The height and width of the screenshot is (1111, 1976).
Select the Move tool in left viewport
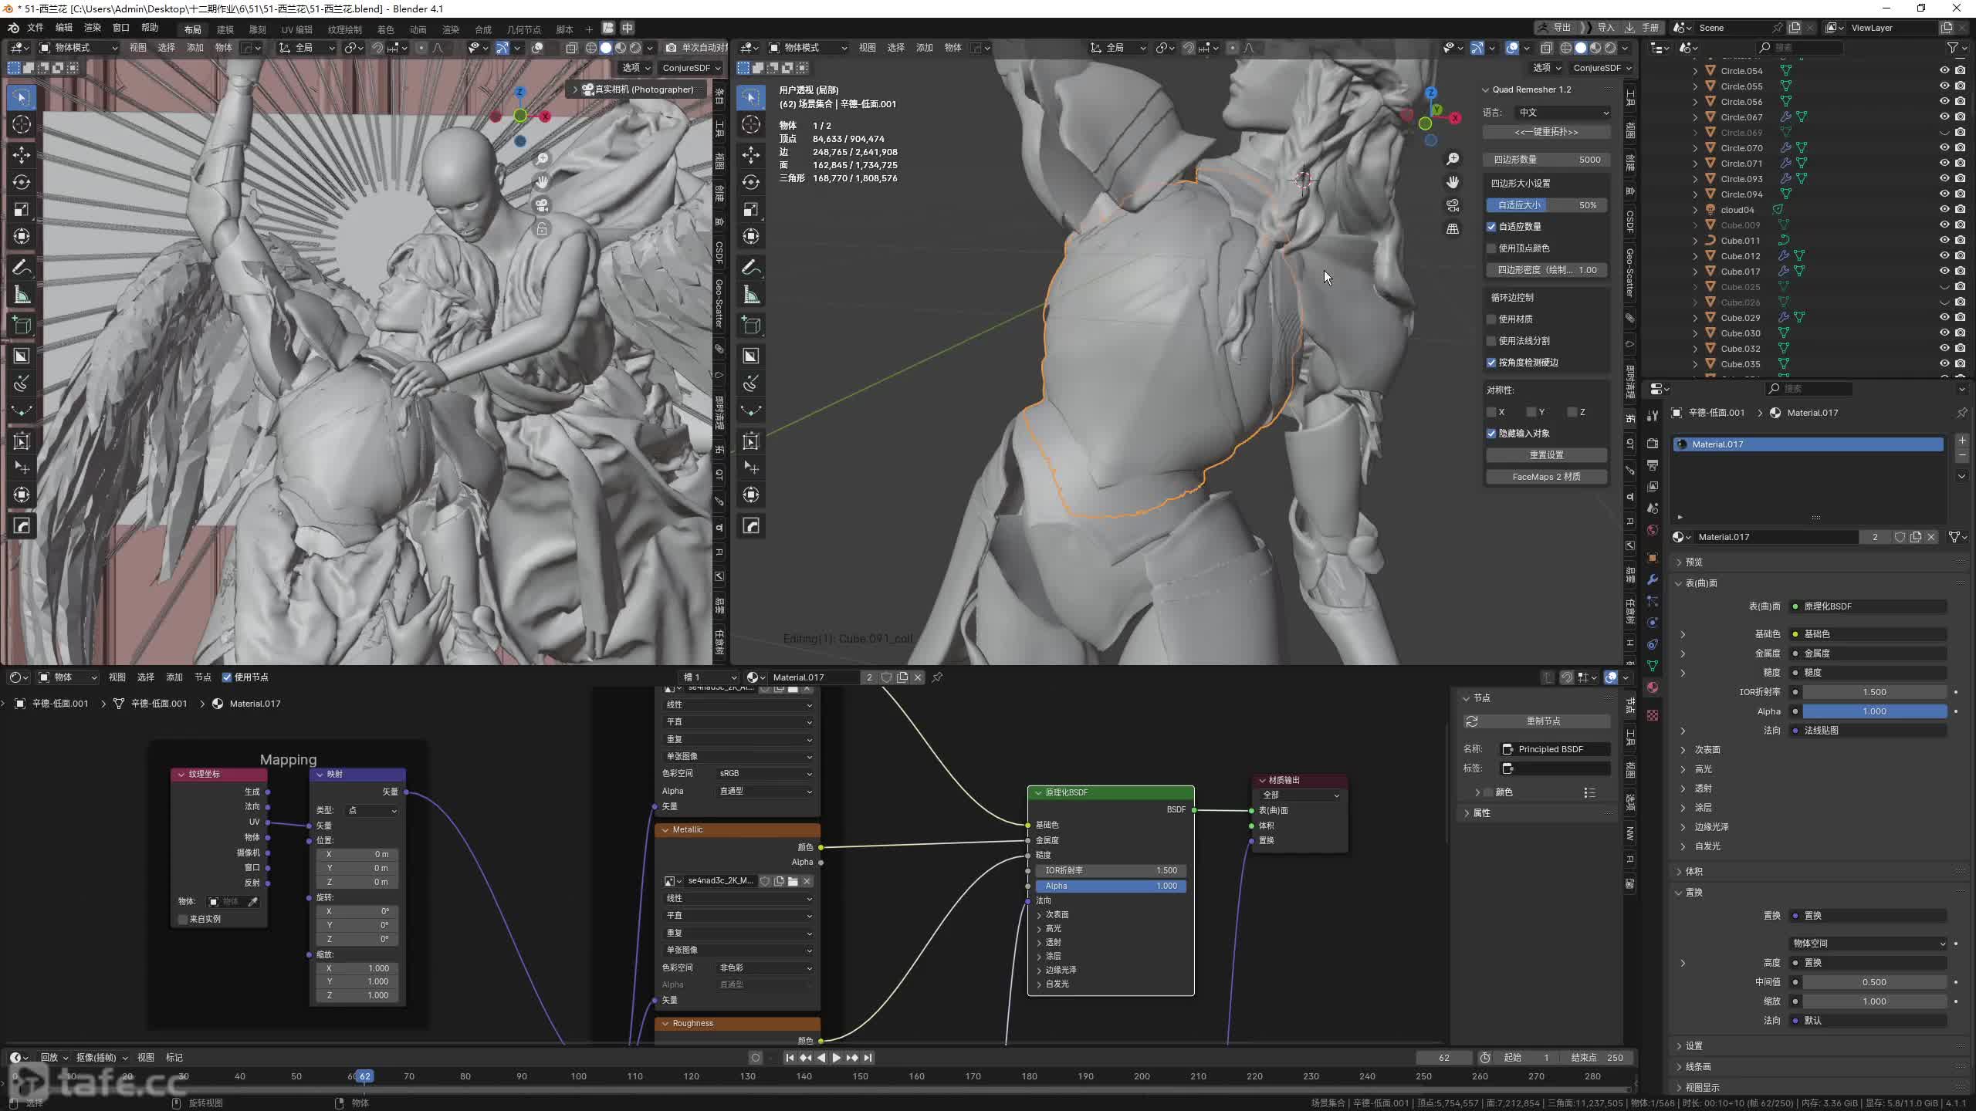point(22,154)
